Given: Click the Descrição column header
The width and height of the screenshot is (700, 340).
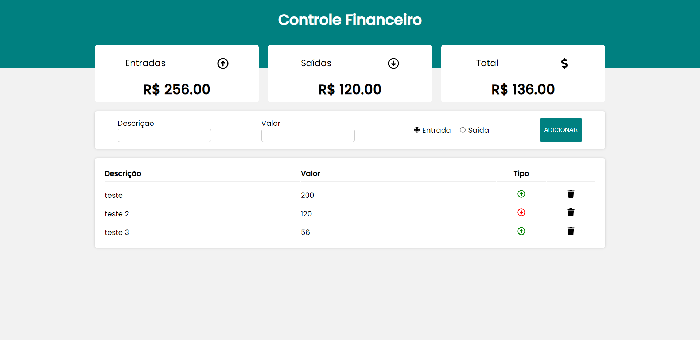Looking at the screenshot, I should pos(123,173).
